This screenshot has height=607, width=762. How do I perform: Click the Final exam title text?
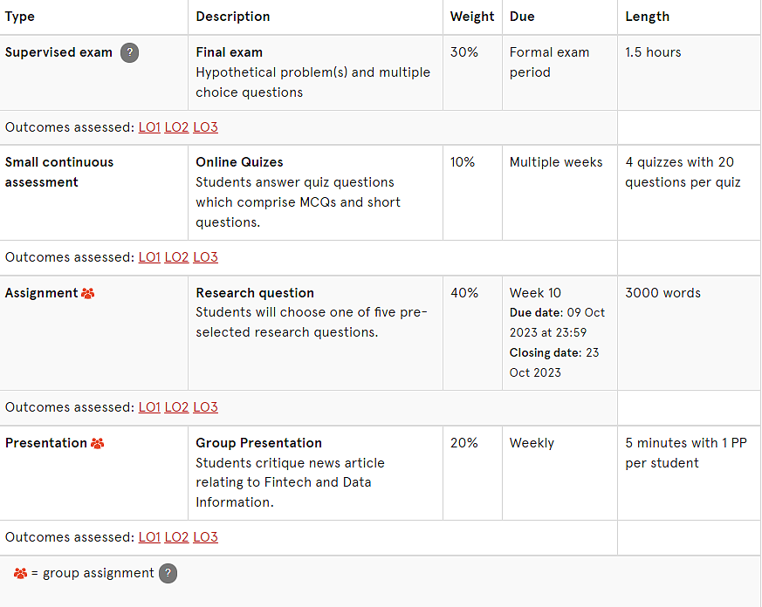pos(229,52)
